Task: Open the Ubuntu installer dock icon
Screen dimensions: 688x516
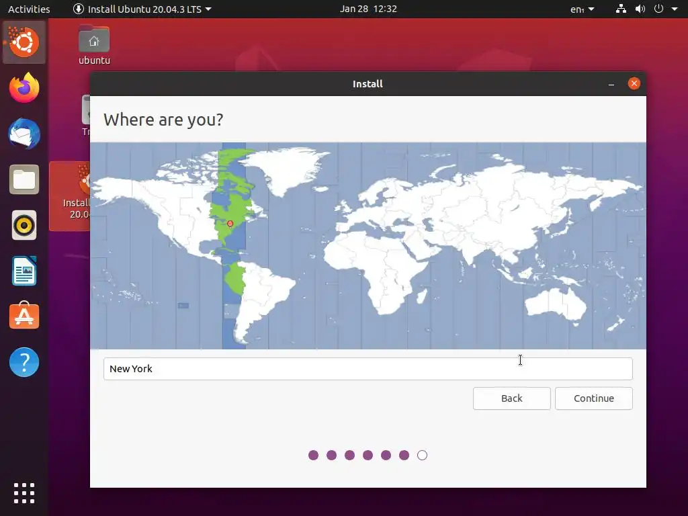Action: pos(24,42)
